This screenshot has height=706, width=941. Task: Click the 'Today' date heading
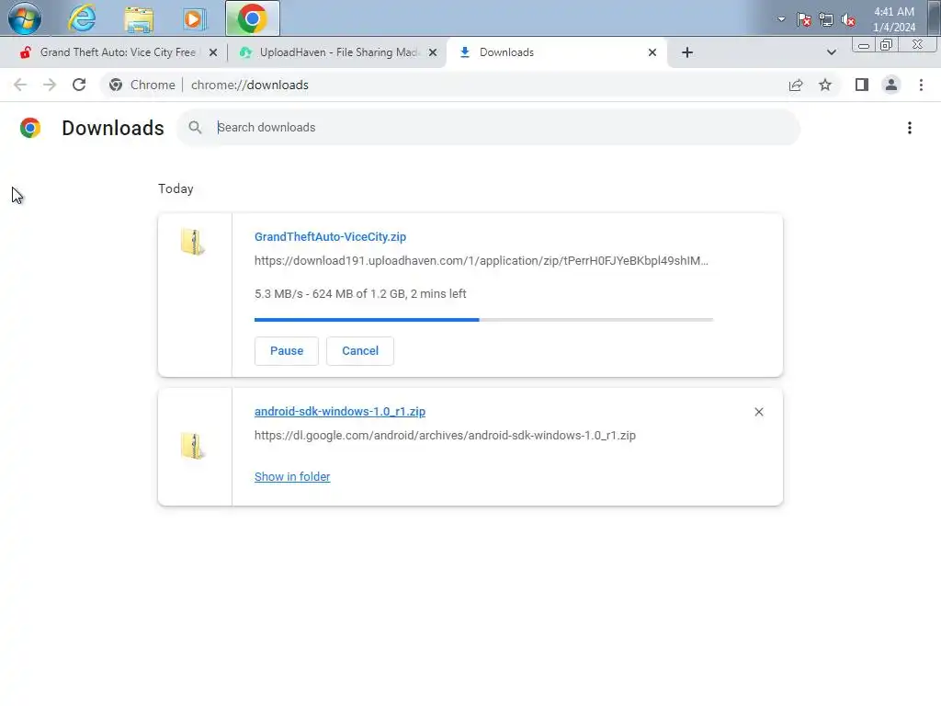(x=176, y=188)
